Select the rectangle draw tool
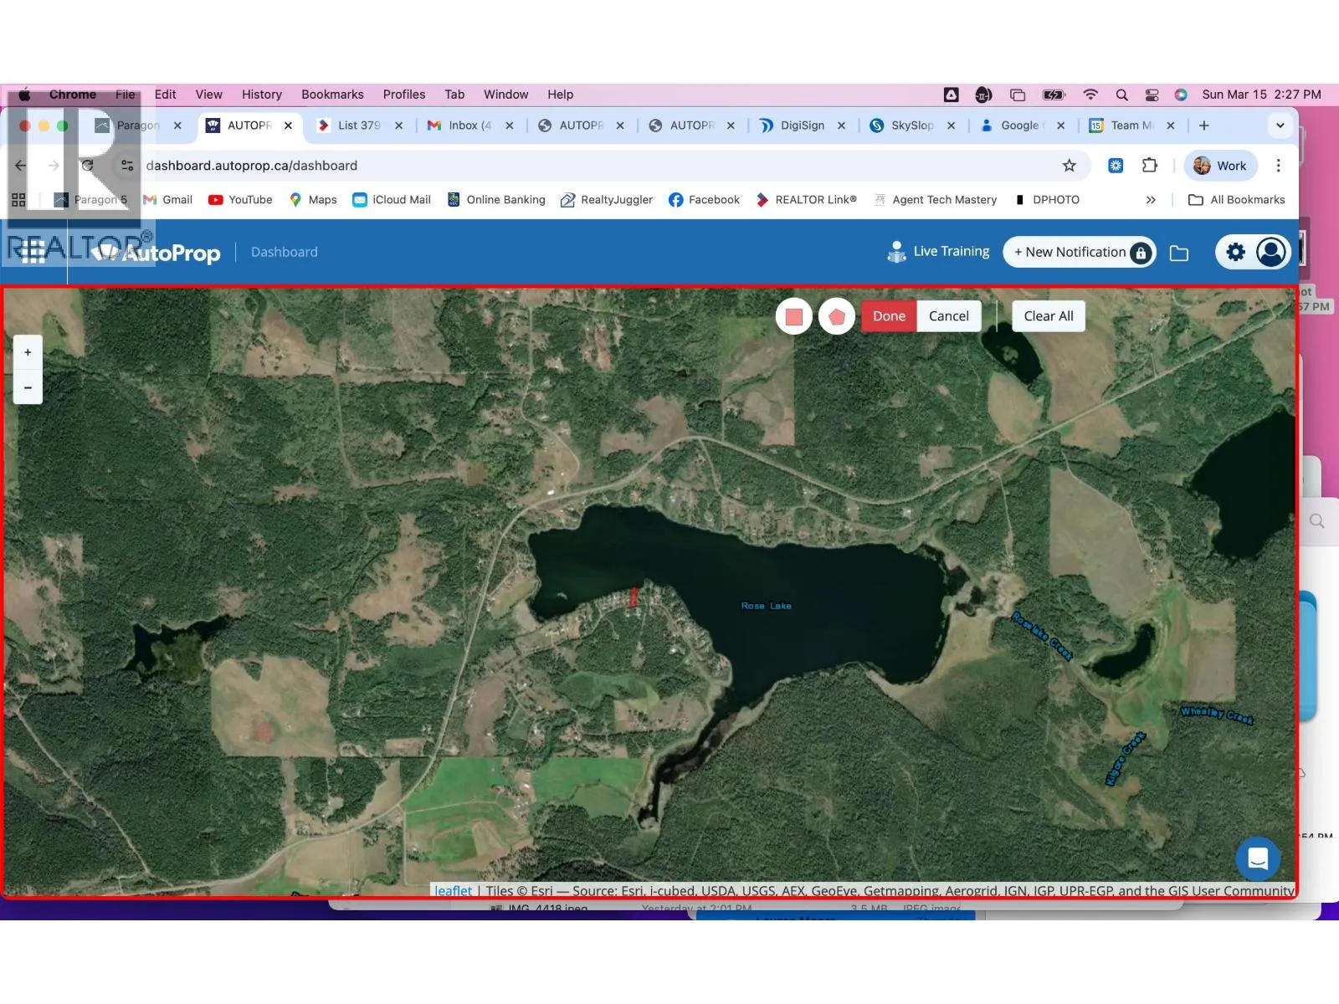Image resolution: width=1339 pixels, height=1004 pixels. point(793,316)
